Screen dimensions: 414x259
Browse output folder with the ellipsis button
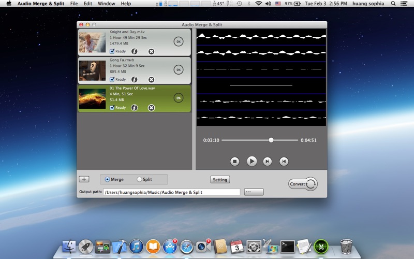click(x=254, y=192)
